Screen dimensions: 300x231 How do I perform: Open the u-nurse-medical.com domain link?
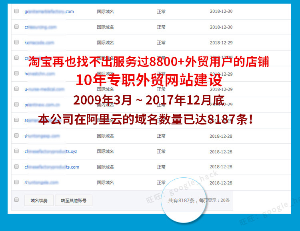[x=44, y=89]
